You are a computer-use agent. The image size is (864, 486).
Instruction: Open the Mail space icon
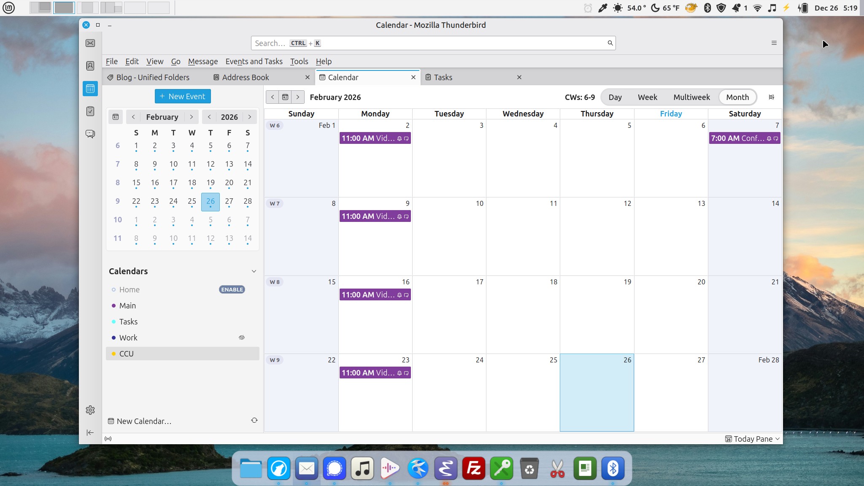pyautogui.click(x=90, y=43)
